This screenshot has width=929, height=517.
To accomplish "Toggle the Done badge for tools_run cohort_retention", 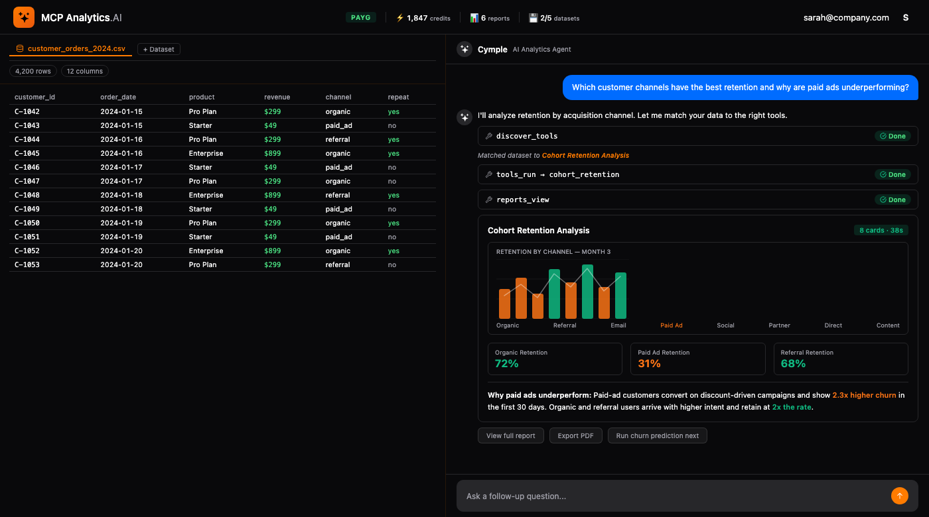I will [x=893, y=174].
